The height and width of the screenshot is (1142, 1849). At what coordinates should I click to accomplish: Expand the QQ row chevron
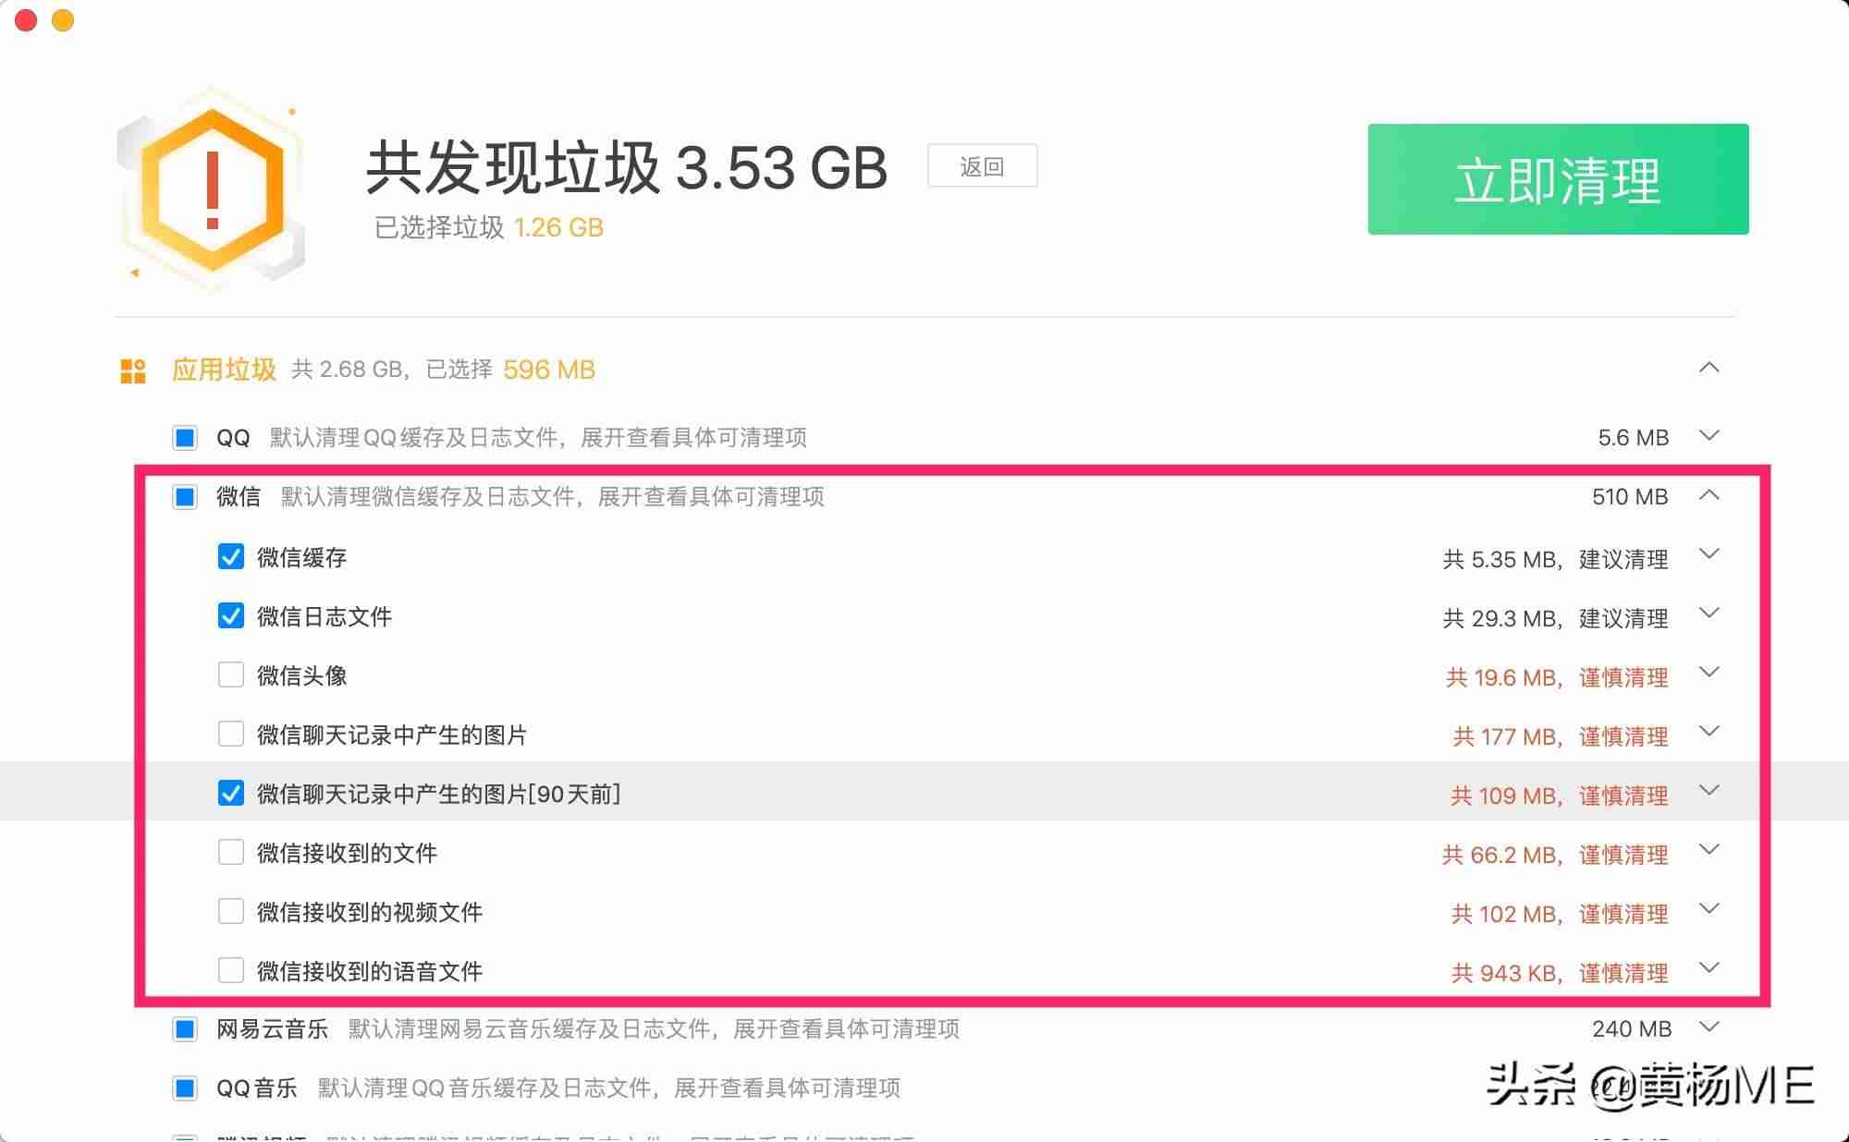point(1709,435)
